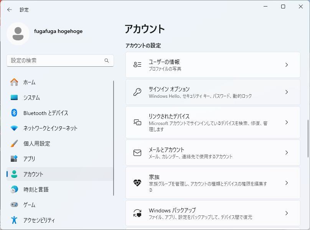Click the ネットワークとインターネット Wi-Fi icon

(x=14, y=128)
